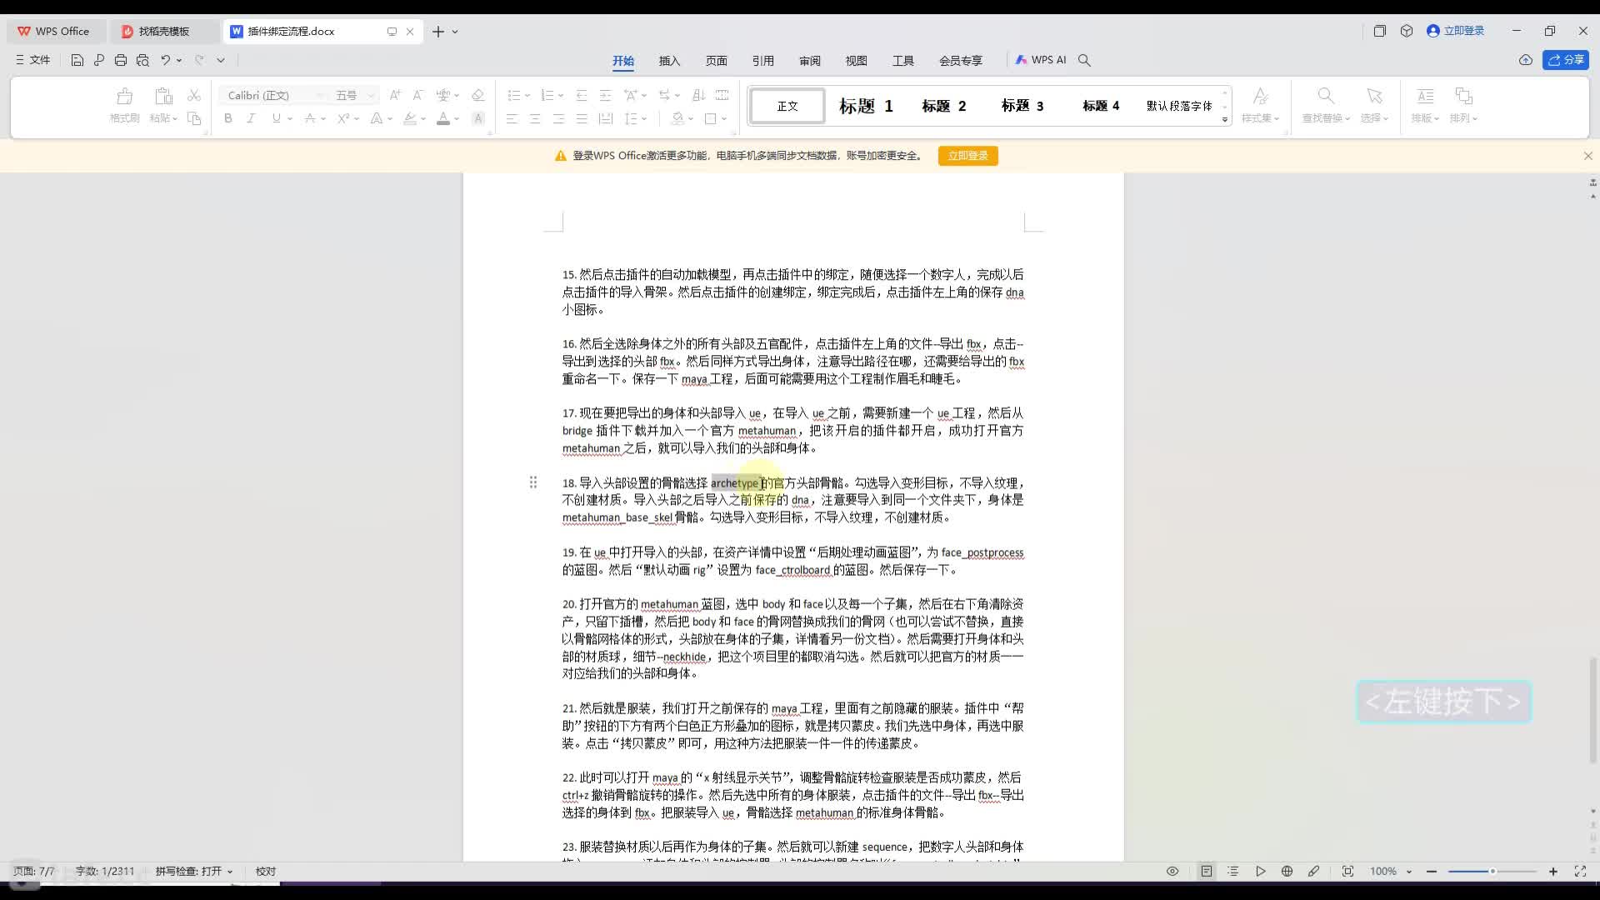Screen dimensions: 1600x900
Task: Toggle align right
Action: tap(558, 118)
